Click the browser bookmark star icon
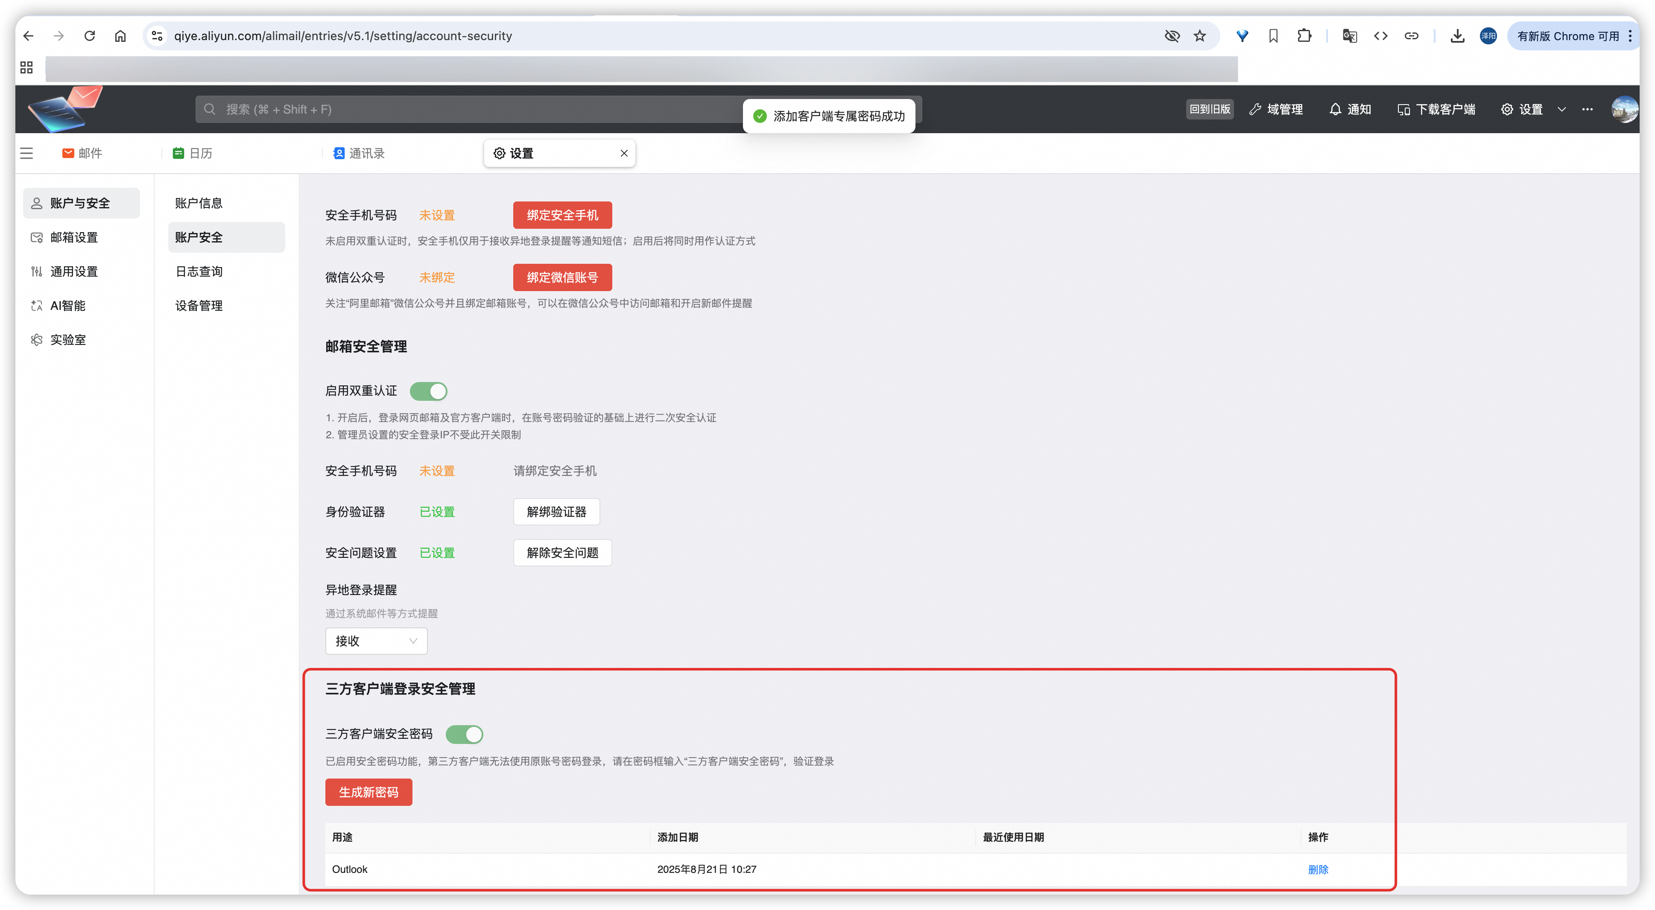 tap(1199, 36)
